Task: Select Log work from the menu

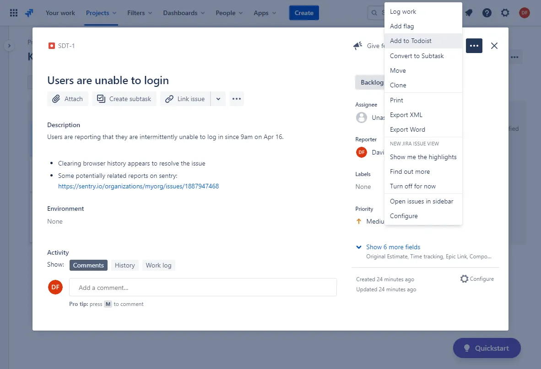Action: [423, 11]
